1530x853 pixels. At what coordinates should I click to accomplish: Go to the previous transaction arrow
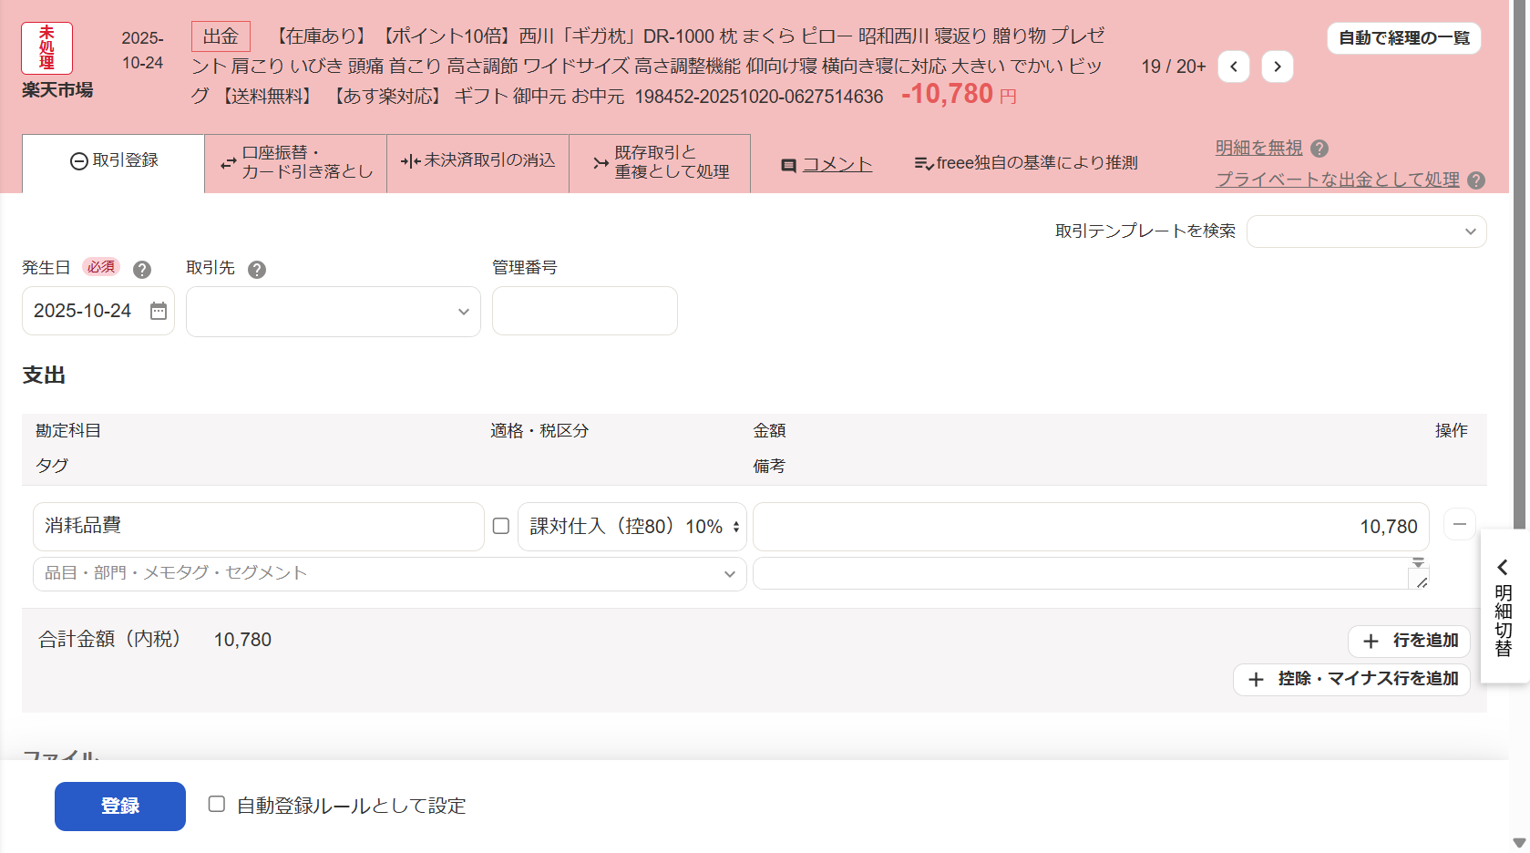[x=1233, y=67]
